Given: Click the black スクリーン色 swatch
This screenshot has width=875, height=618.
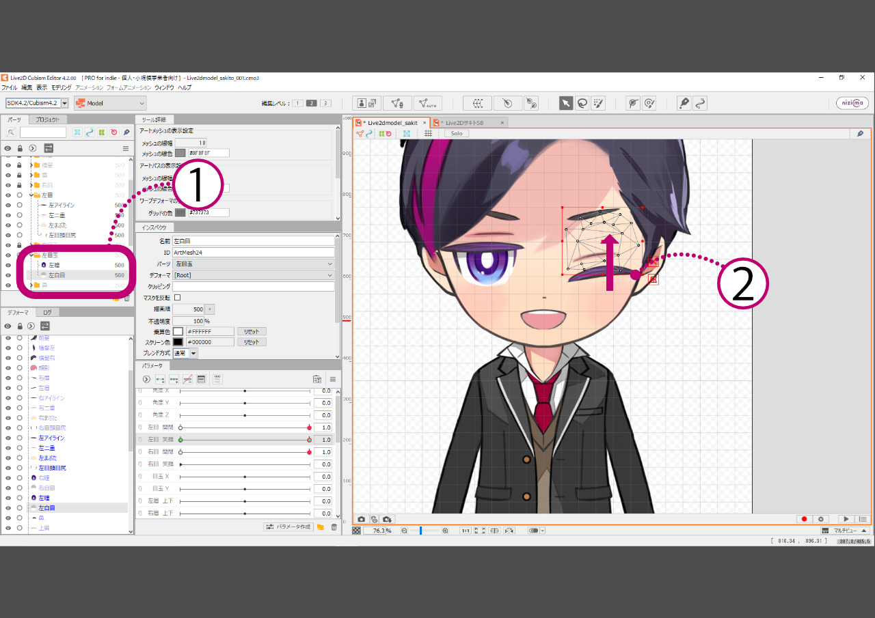Looking at the screenshot, I should 178,342.
